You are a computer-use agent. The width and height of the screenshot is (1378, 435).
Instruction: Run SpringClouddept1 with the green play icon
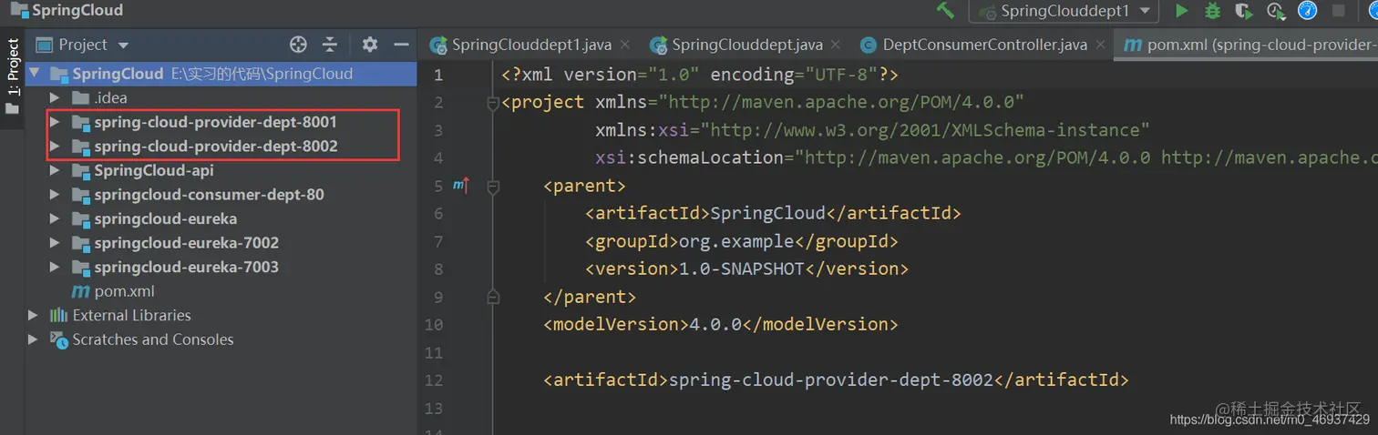pyautogui.click(x=1182, y=11)
